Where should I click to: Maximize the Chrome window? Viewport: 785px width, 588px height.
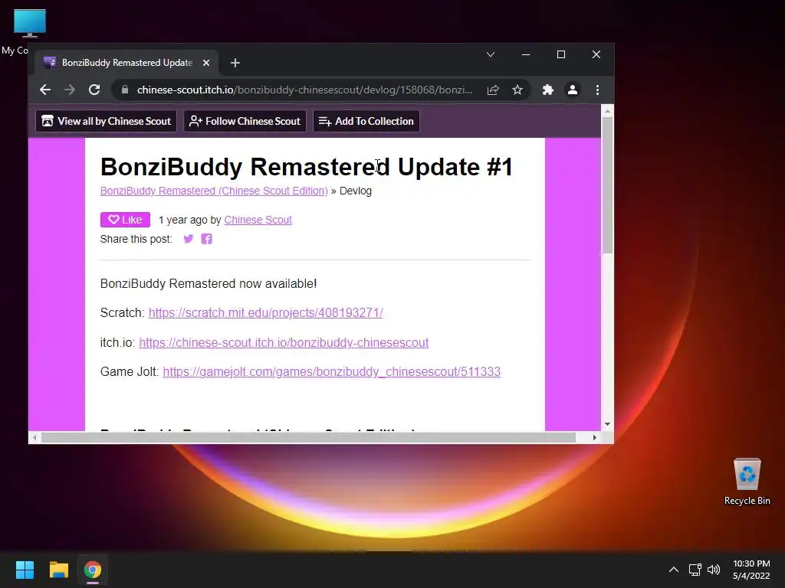561,54
